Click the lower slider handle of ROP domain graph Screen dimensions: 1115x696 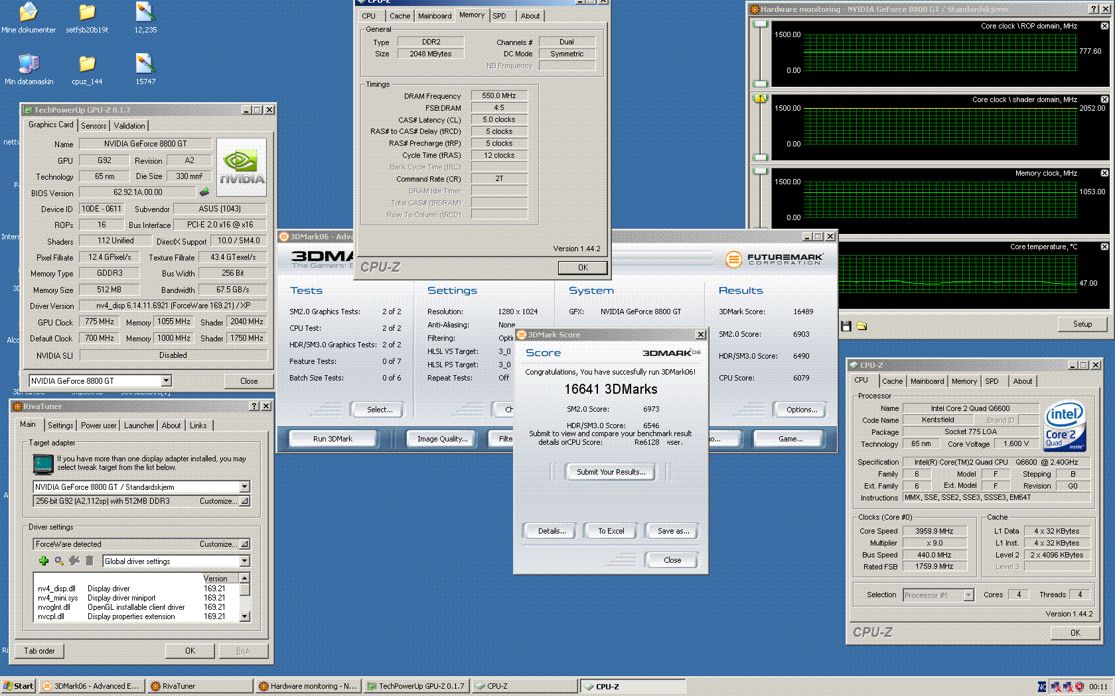[x=761, y=84]
